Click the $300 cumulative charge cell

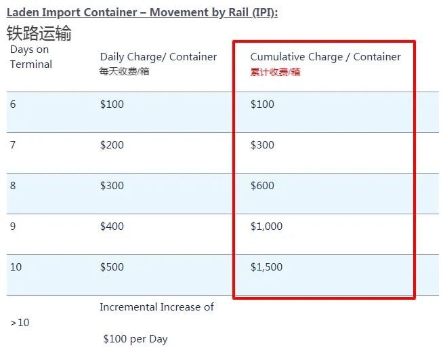262,145
